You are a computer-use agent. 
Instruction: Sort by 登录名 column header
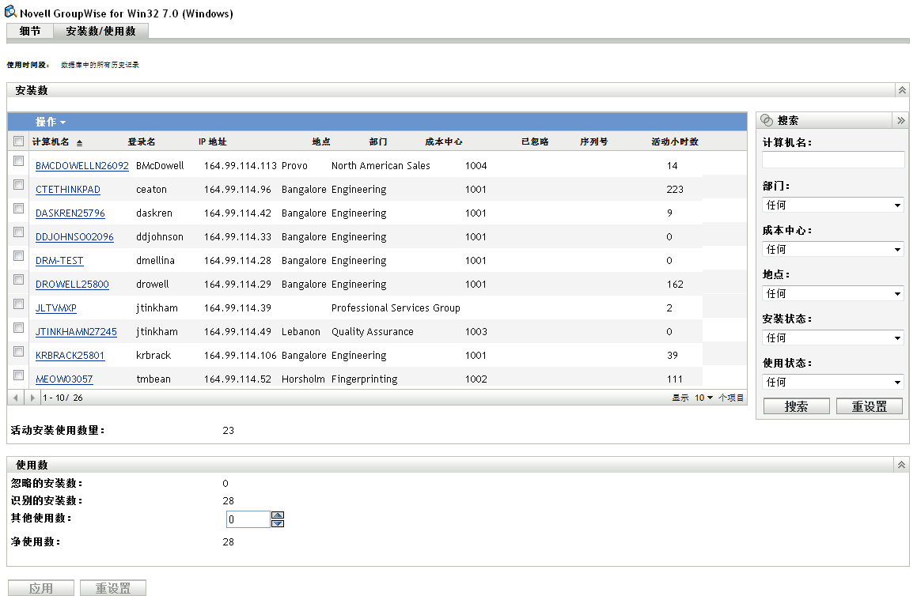click(142, 141)
